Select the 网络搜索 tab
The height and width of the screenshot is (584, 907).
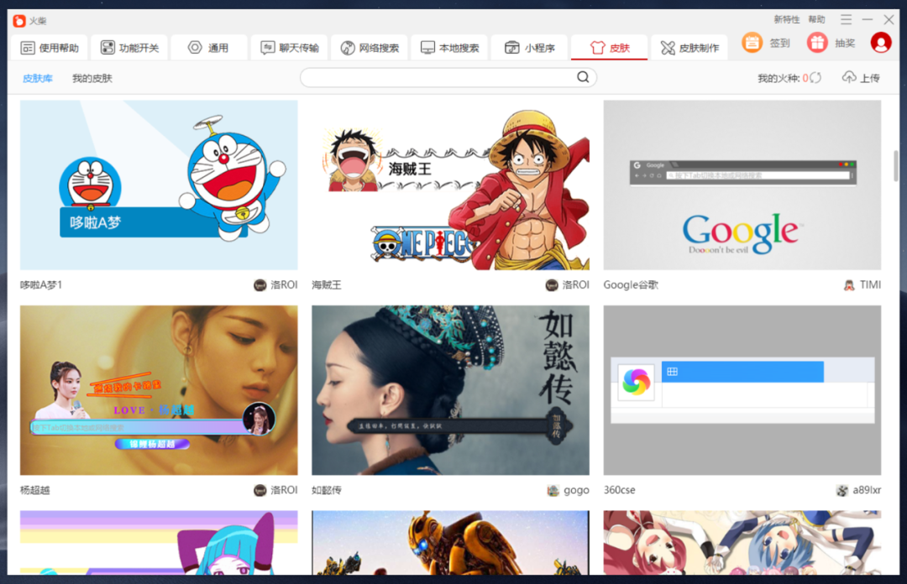point(369,48)
